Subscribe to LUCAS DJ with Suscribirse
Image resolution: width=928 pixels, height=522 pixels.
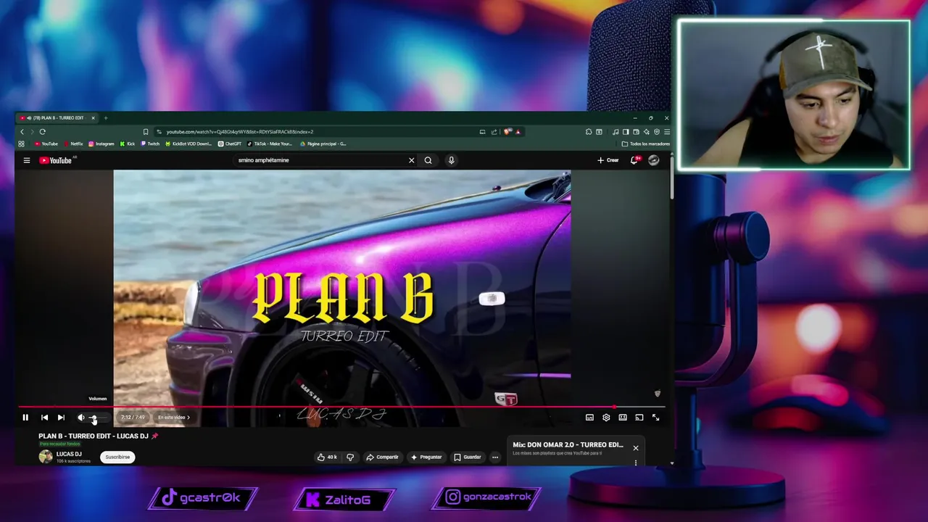tap(117, 457)
